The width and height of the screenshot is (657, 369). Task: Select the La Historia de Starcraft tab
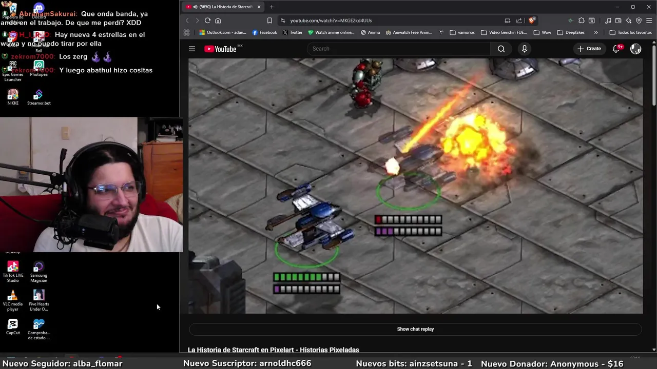click(x=224, y=7)
